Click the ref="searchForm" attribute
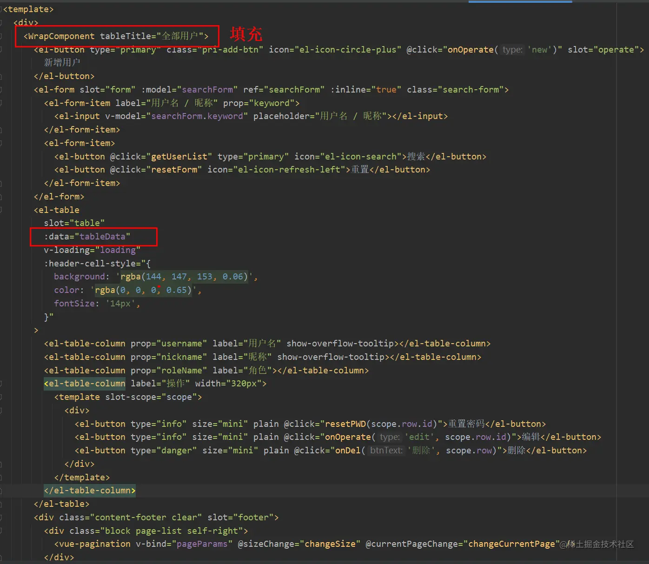 point(285,90)
